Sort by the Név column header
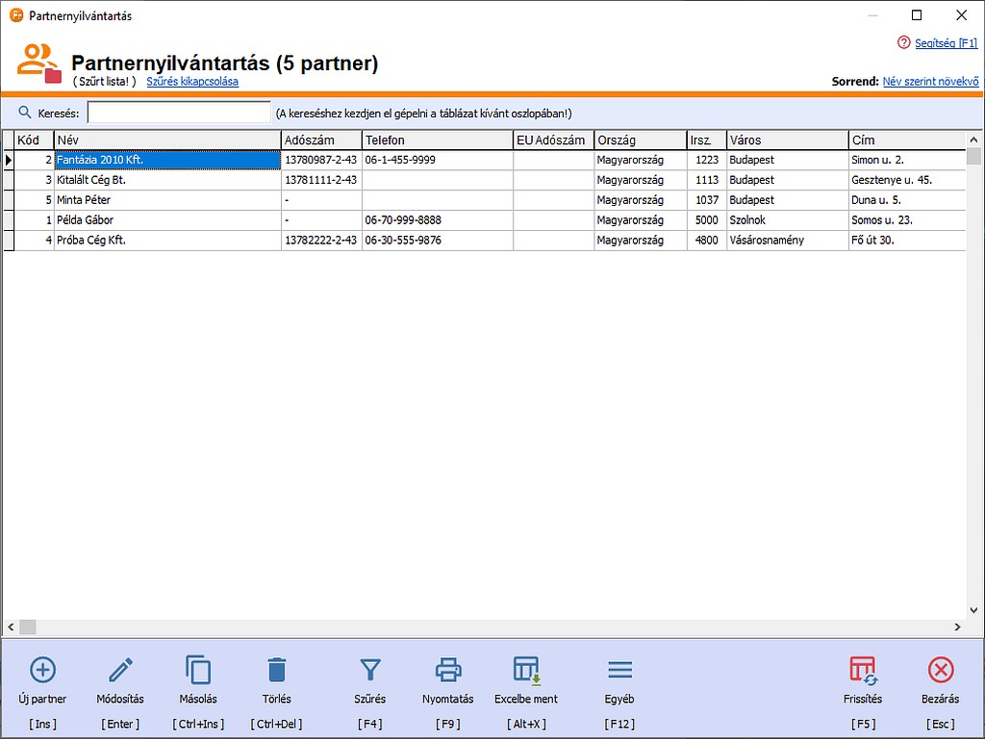Viewport: 985px width, 739px height. pos(166,140)
